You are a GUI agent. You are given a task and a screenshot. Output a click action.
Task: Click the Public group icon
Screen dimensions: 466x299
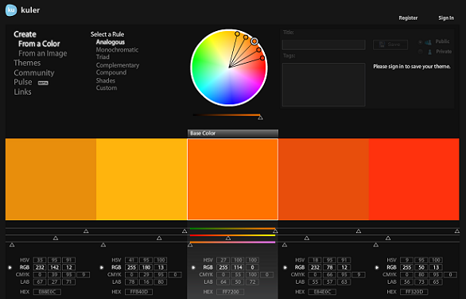pyautogui.click(x=429, y=42)
